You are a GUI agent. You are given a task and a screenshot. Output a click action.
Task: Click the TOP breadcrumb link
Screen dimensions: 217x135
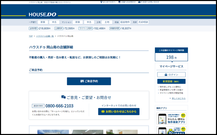31,36
